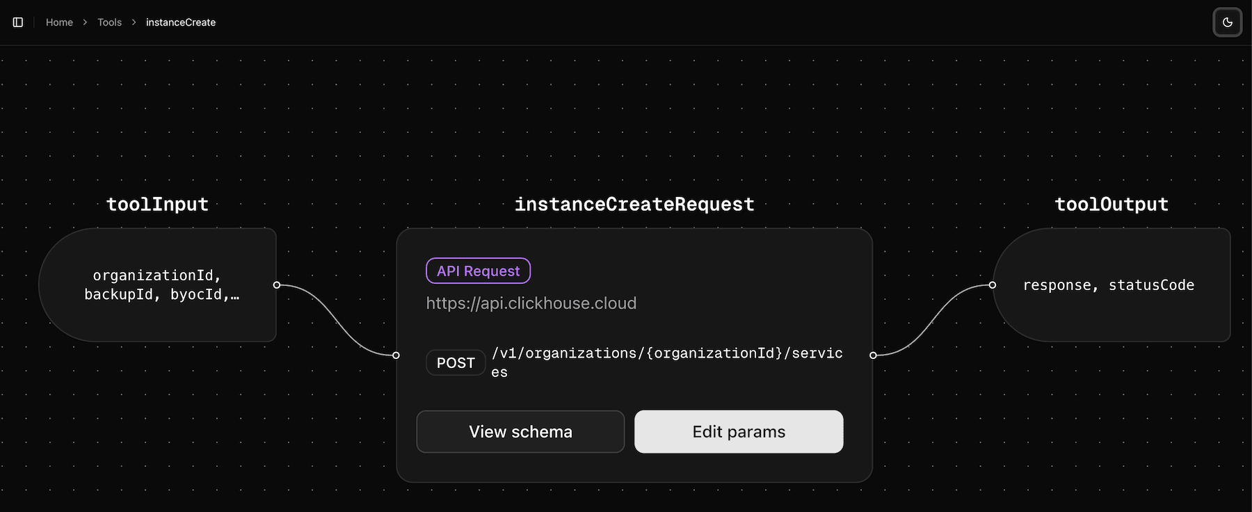Click the chevron between Tools and instanceCreate
1252x512 pixels.
point(134,22)
